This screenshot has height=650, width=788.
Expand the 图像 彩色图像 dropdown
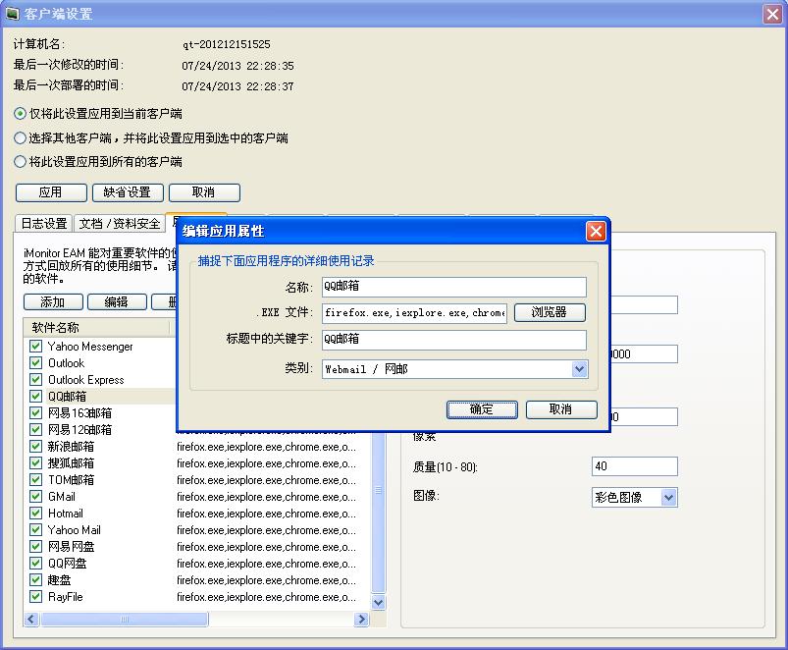668,498
